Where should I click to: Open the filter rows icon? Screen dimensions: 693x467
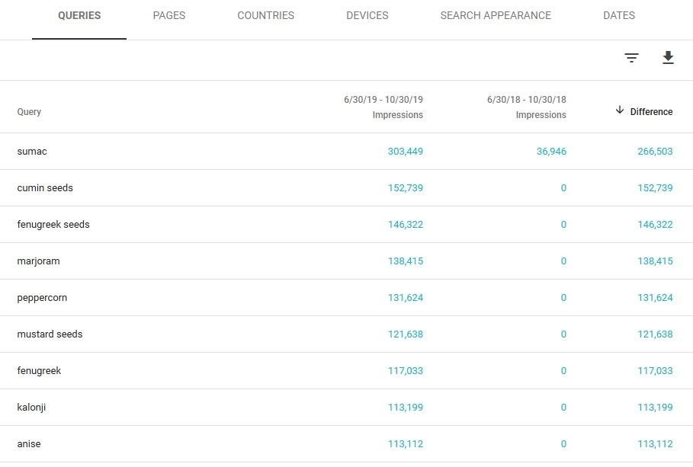(631, 58)
